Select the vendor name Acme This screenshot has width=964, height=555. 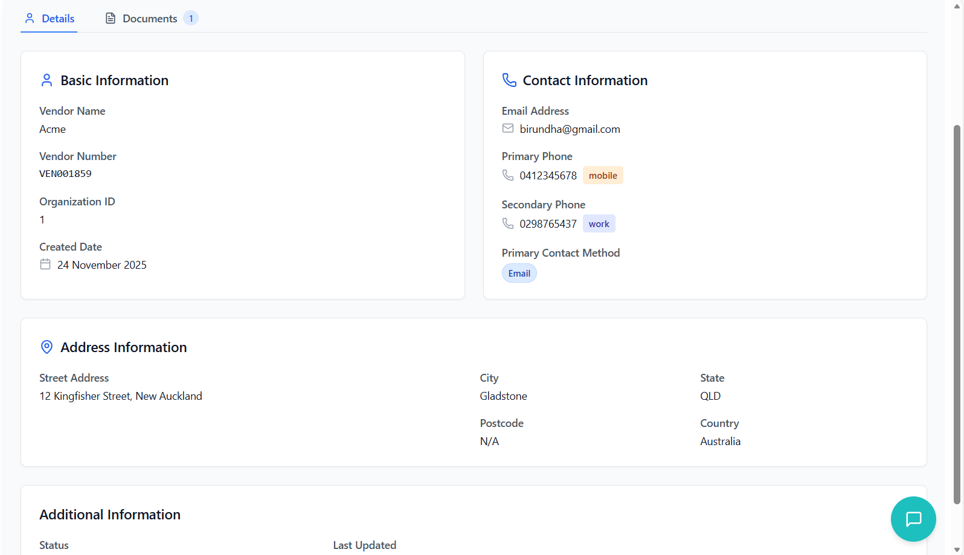(53, 129)
